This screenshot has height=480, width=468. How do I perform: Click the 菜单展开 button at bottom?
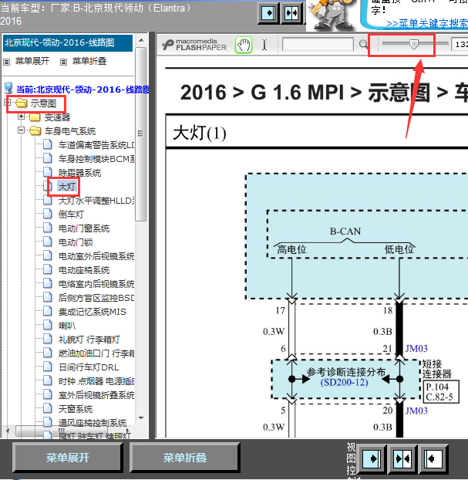click(68, 458)
